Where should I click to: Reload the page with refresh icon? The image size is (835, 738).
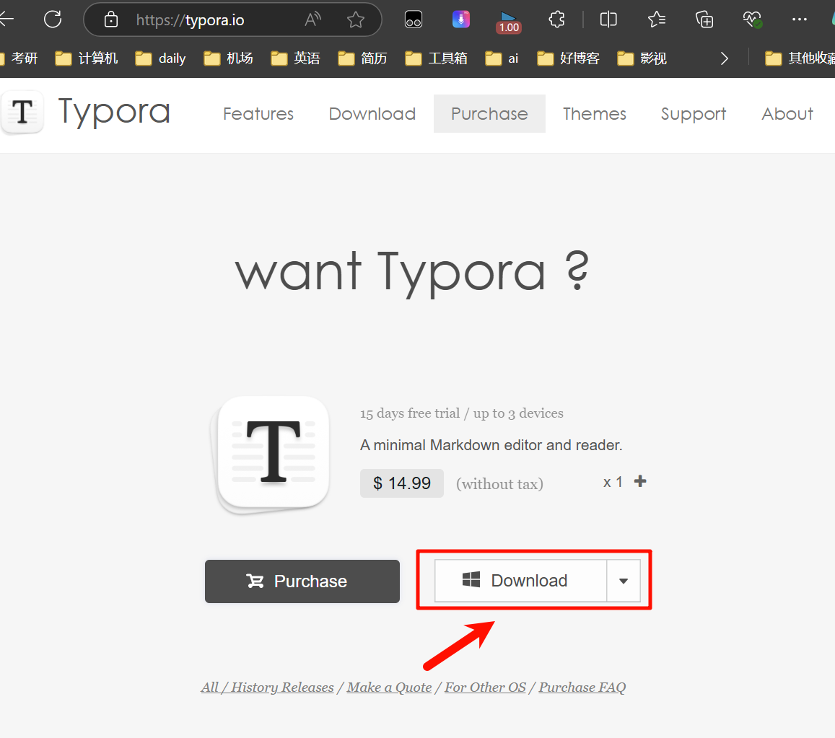pos(53,19)
